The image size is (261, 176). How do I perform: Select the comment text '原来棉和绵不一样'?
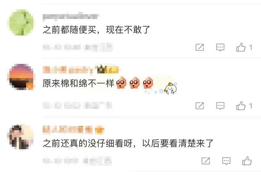78,83
